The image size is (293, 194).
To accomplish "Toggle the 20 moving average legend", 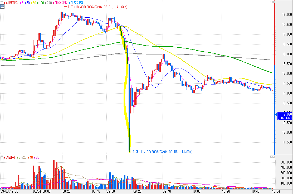I will [27, 3].
